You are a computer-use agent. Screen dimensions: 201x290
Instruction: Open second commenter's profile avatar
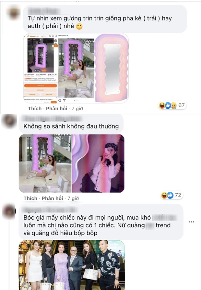coord(9,121)
